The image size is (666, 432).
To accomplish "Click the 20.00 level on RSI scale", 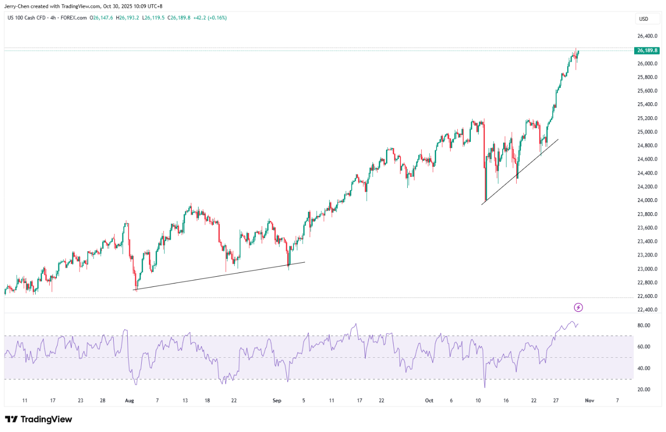I will pyautogui.click(x=644, y=390).
